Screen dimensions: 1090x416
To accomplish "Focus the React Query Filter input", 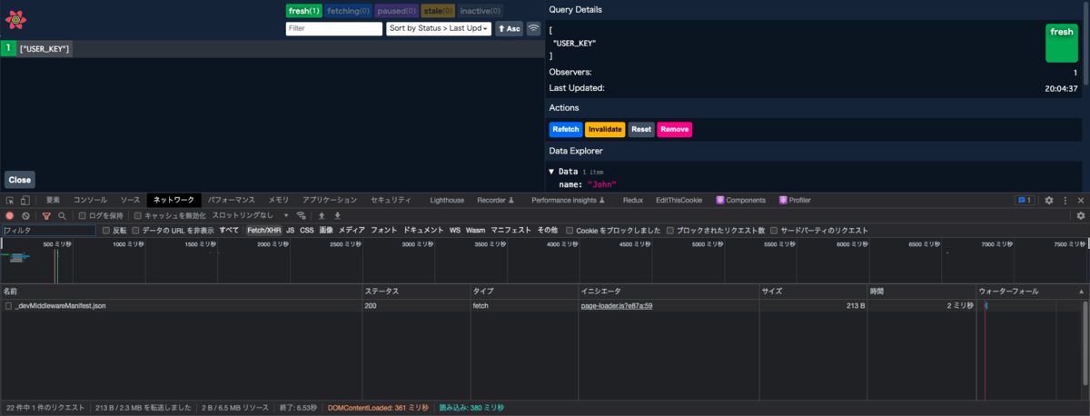I will point(334,29).
